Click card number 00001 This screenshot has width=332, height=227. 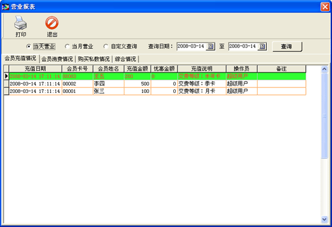click(x=77, y=91)
